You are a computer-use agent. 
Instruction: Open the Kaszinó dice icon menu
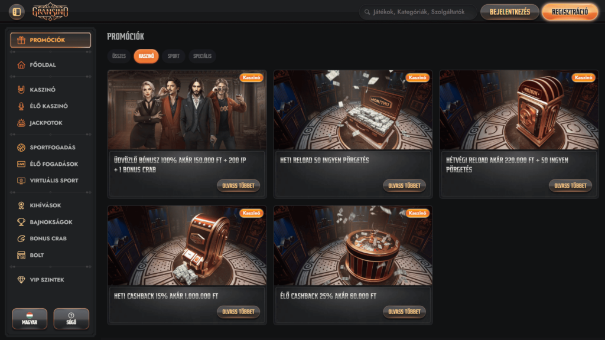coord(21,90)
